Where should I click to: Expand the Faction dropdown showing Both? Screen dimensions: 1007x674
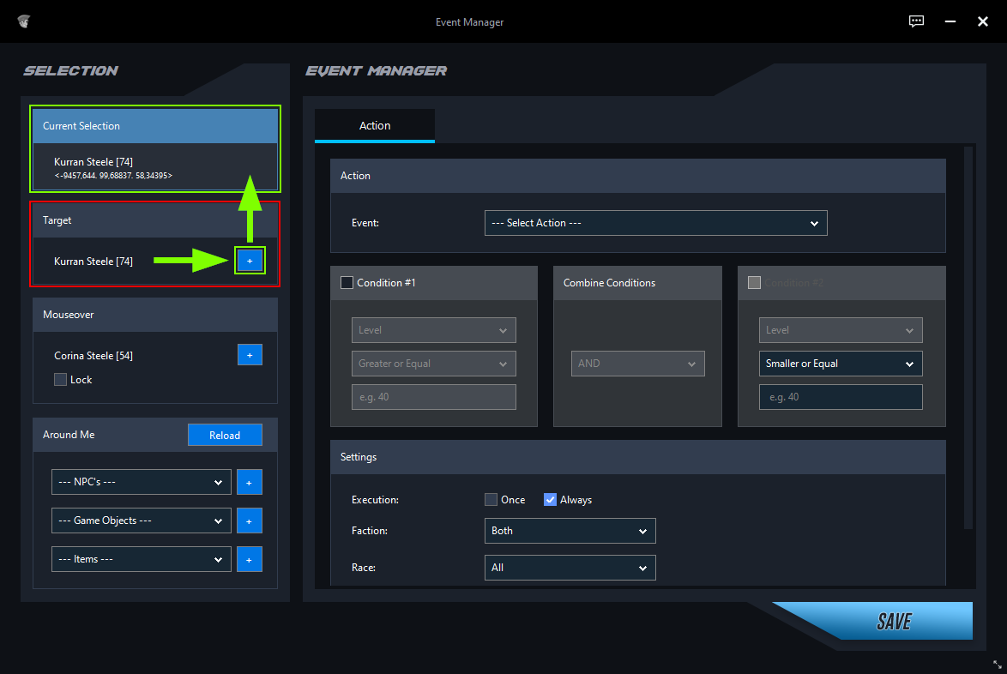[x=570, y=531]
